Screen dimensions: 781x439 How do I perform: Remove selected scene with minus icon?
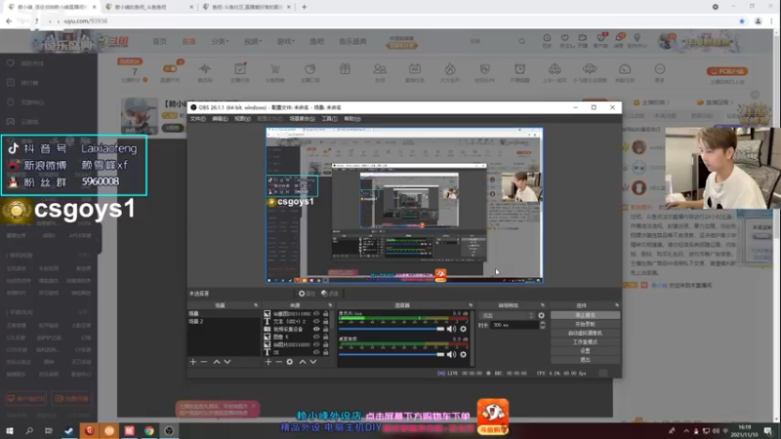[204, 362]
